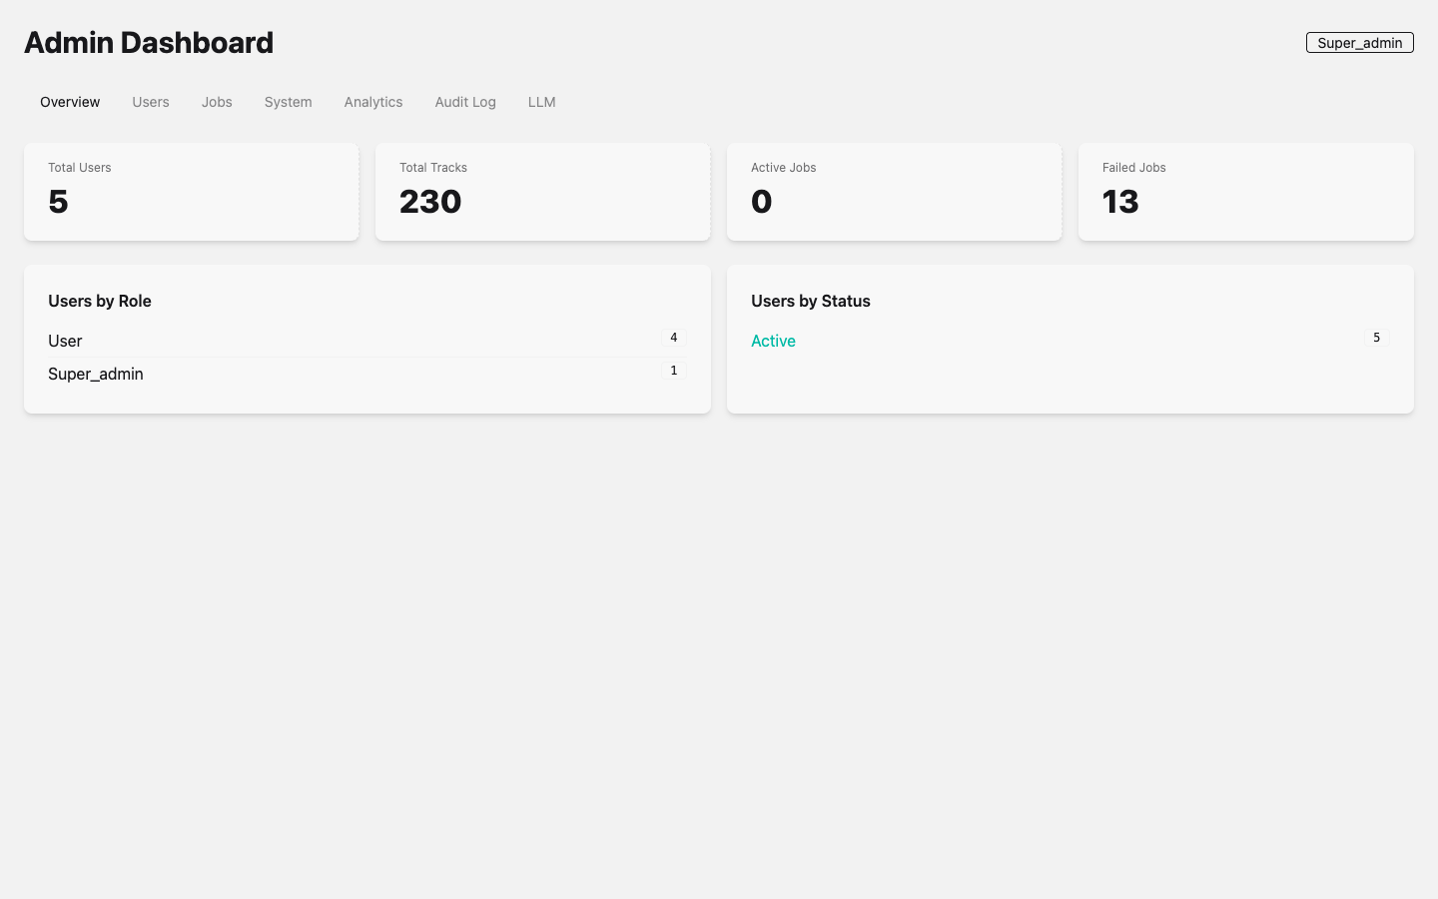Screen dimensions: 1438x899
Task: Click the Super_admin account badge
Action: [1359, 42]
